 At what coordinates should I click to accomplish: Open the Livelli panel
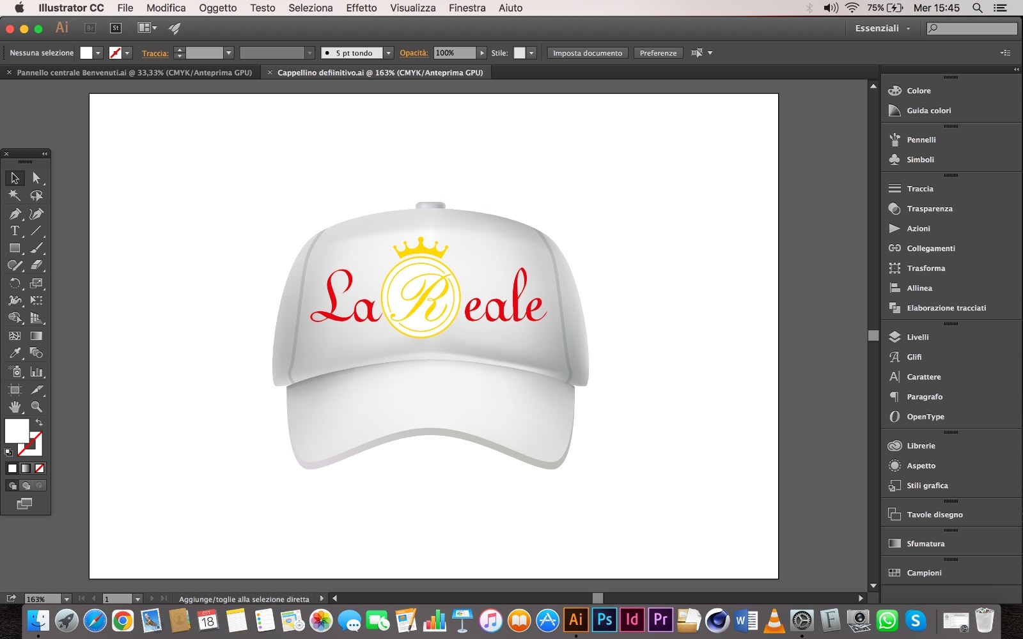[918, 337]
